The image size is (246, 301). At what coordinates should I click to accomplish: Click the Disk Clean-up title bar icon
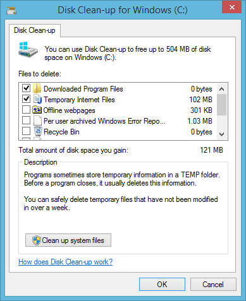(11, 11)
